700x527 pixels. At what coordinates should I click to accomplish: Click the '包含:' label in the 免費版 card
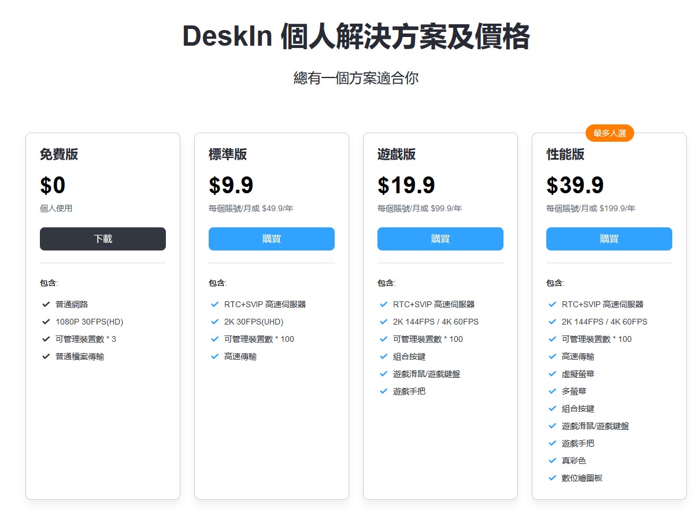pos(49,283)
